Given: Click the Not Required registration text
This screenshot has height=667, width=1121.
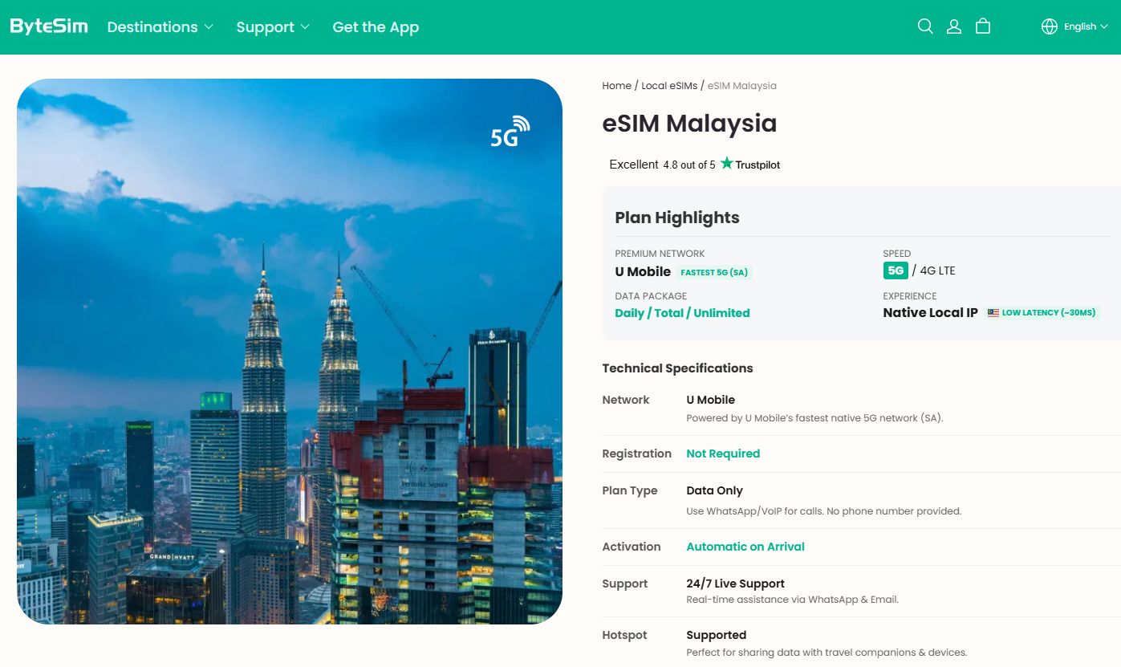Looking at the screenshot, I should click(x=723, y=453).
